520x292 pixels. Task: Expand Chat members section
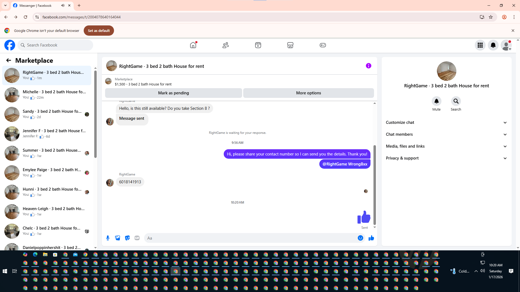(446, 134)
